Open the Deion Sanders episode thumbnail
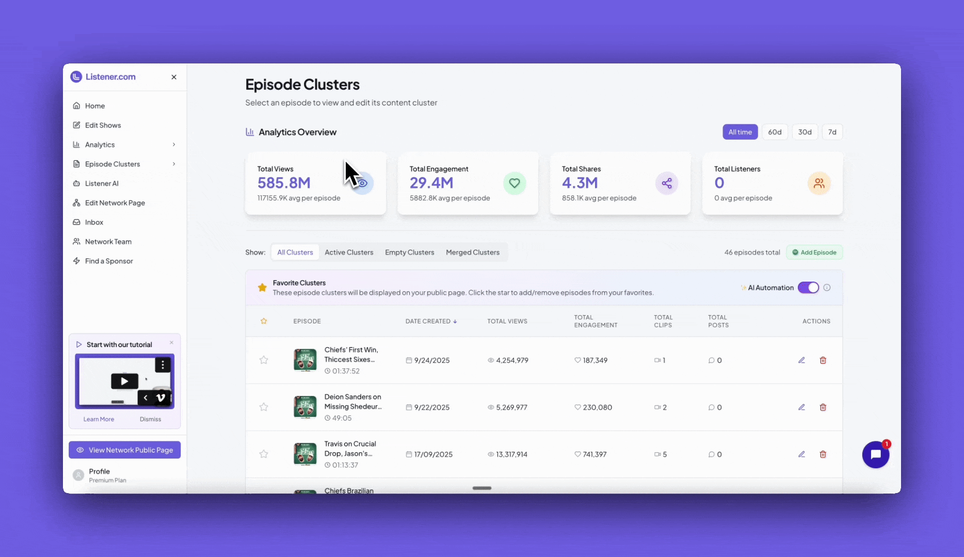 pyautogui.click(x=305, y=407)
